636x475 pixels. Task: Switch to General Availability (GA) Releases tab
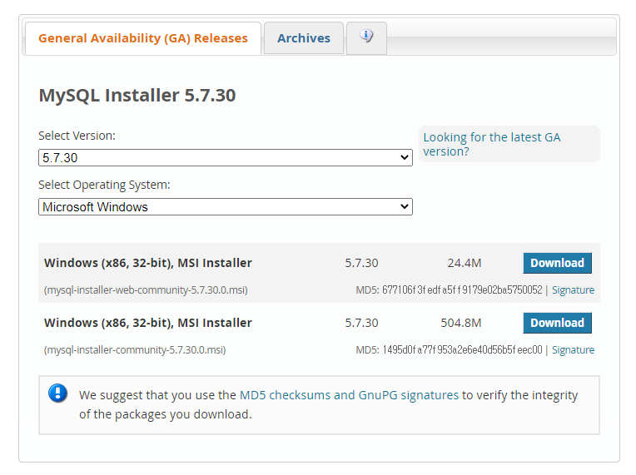point(143,38)
